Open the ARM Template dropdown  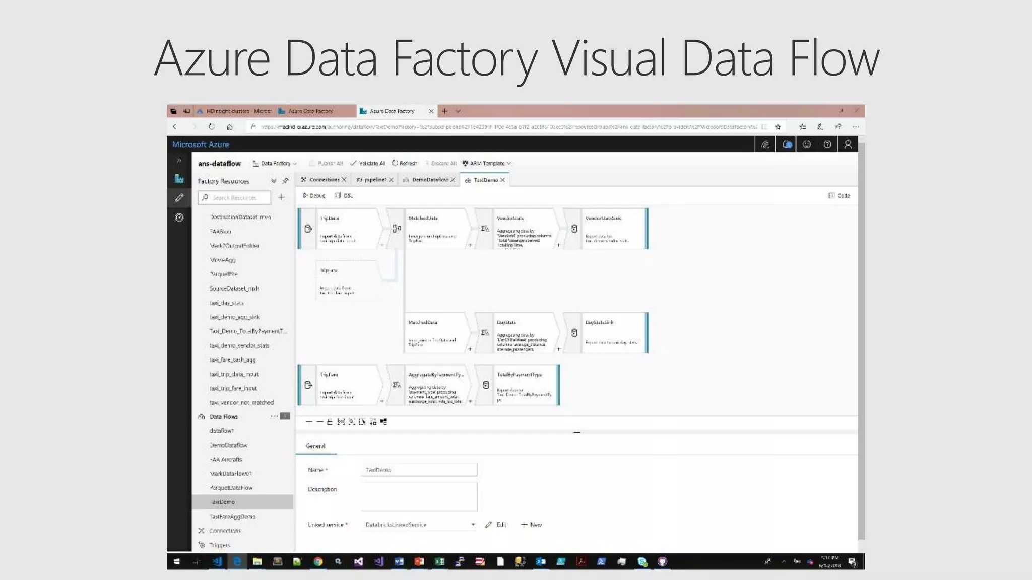click(487, 163)
